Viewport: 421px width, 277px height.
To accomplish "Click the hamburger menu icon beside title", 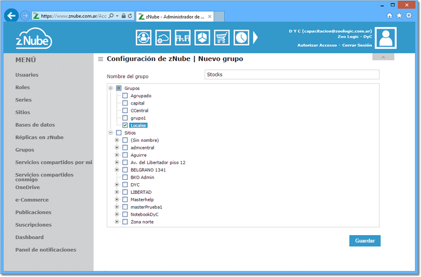I will (101, 59).
